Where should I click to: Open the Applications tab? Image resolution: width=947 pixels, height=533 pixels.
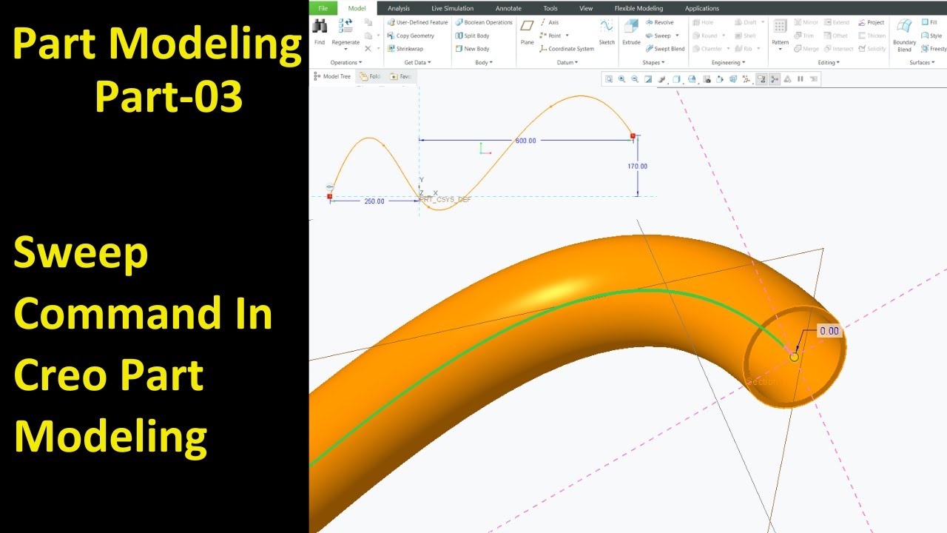click(x=702, y=8)
